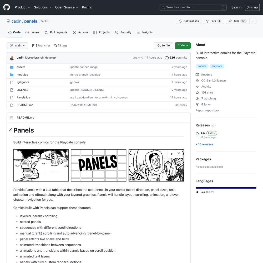Open the Pricing page
This screenshot has width=263, height=263.
pyautogui.click(x=87, y=7)
